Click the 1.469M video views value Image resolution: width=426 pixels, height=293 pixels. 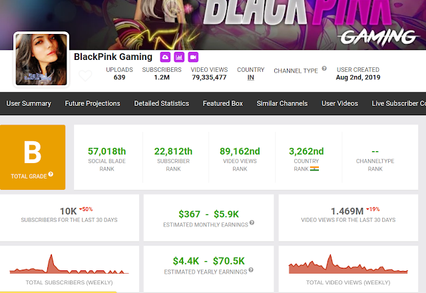347,211
